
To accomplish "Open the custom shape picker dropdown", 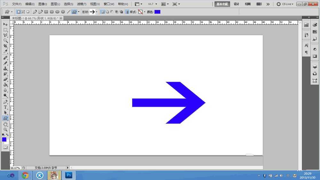I will tap(97, 12).
